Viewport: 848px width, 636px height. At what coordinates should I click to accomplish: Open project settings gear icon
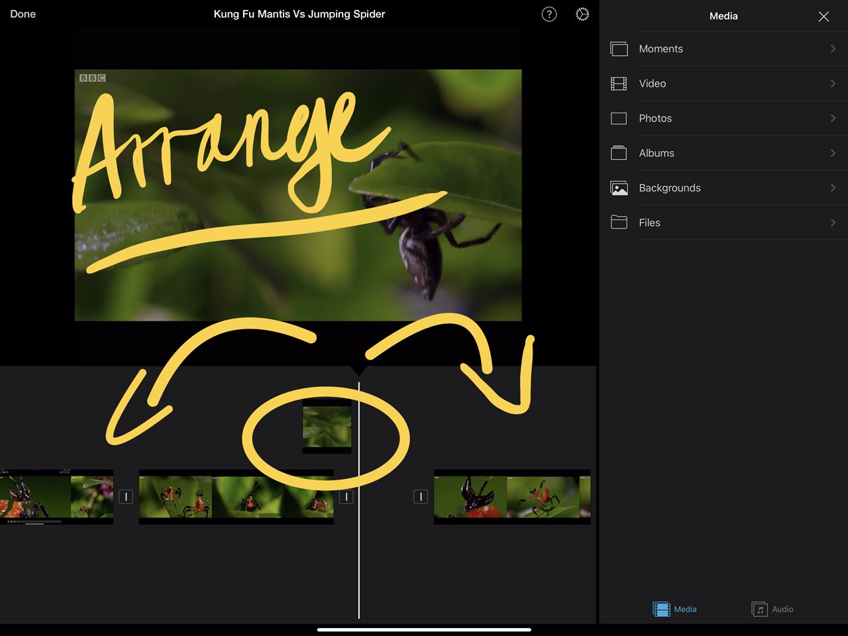[582, 15]
